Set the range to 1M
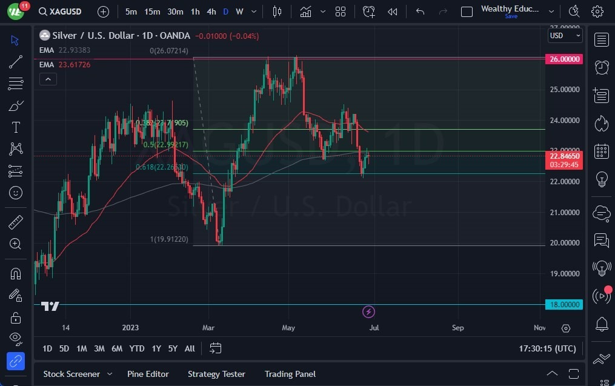This screenshot has width=615, height=386. click(82, 348)
